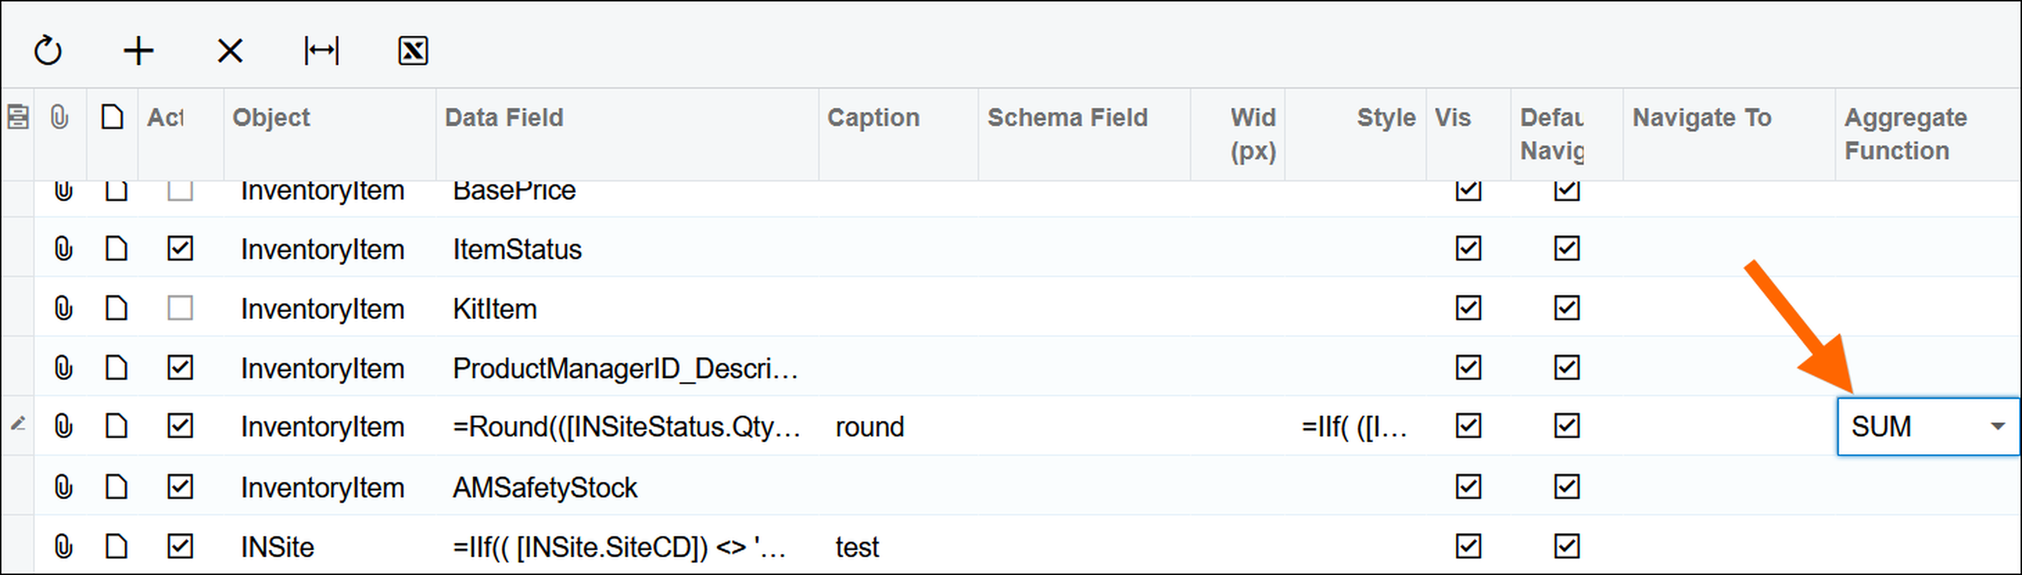Click the attachment icon on ItemStatus row
This screenshot has width=2022, height=575.
(63, 249)
